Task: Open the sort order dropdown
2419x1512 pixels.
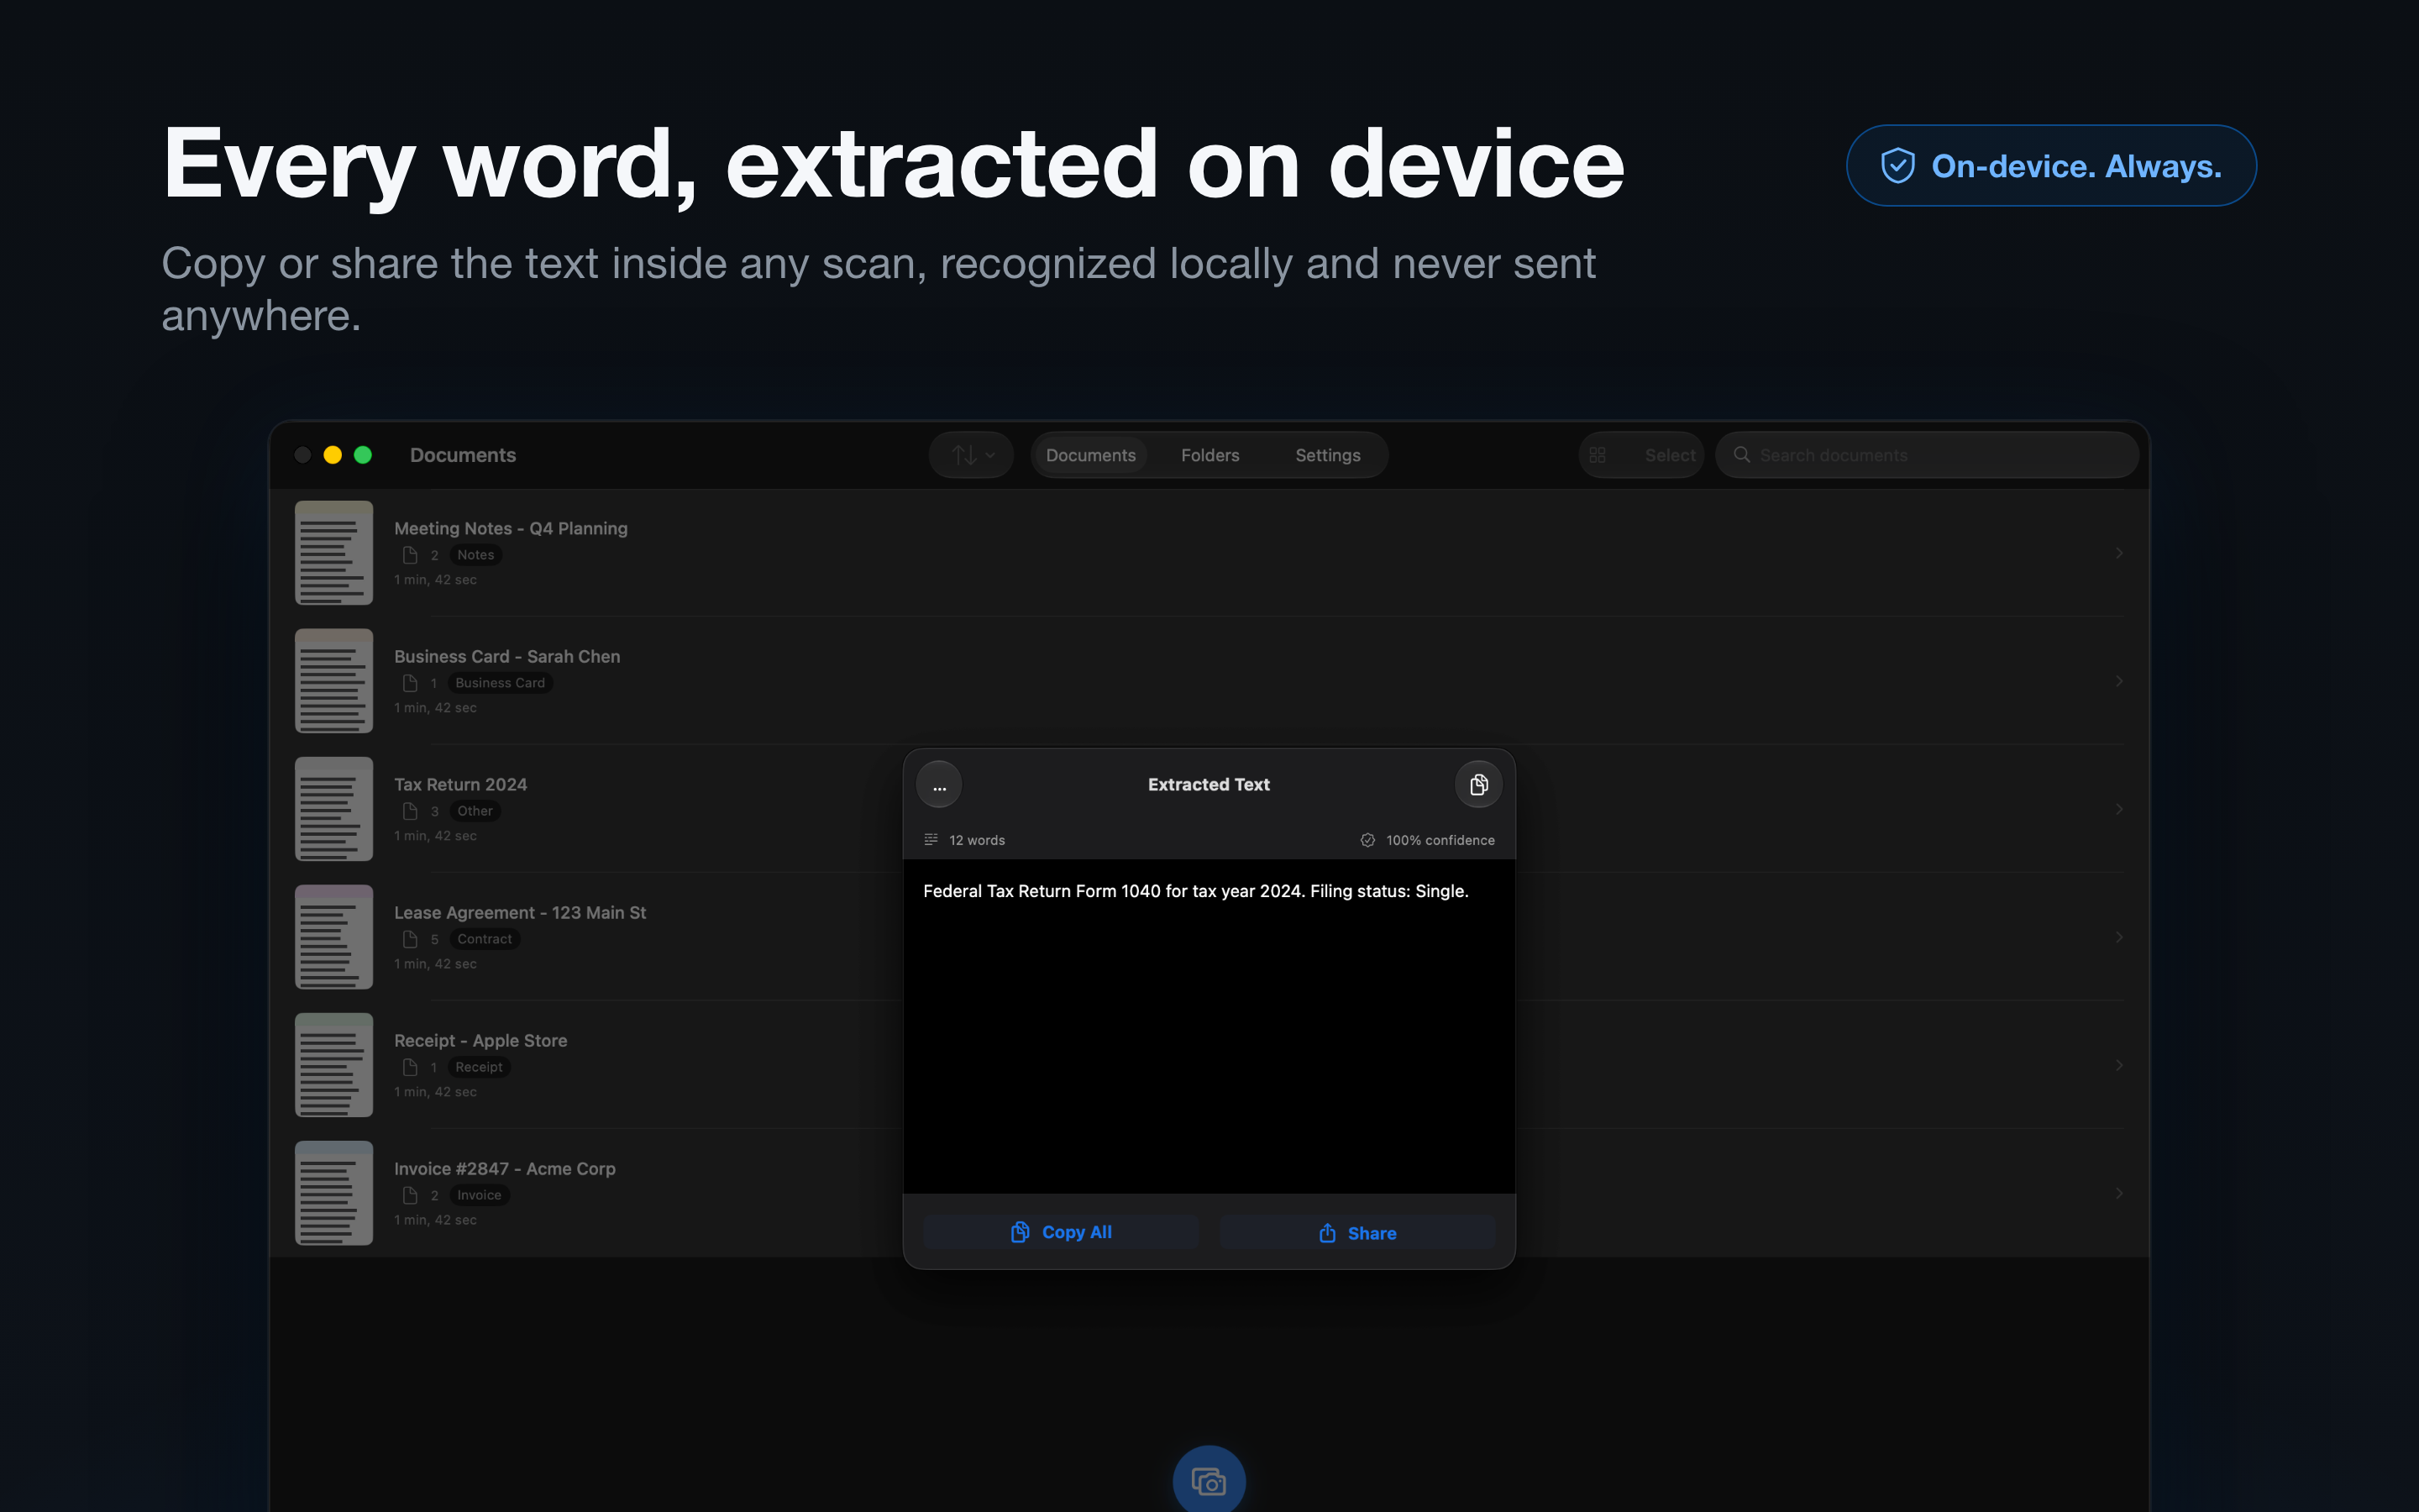Action: tap(972, 455)
